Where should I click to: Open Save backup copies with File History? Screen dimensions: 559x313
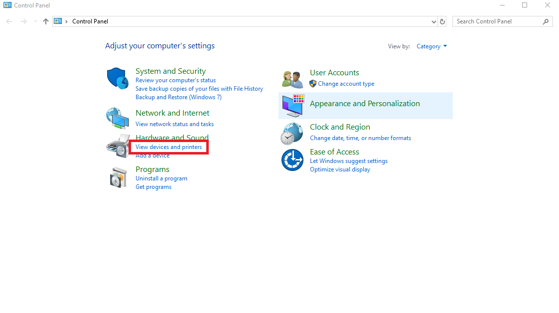pyautogui.click(x=199, y=89)
